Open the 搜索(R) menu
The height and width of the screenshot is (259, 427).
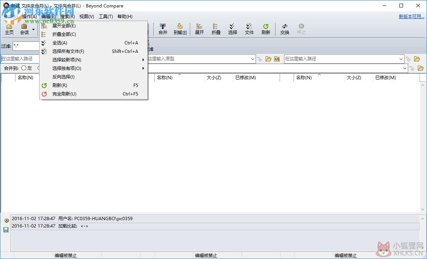[68, 16]
